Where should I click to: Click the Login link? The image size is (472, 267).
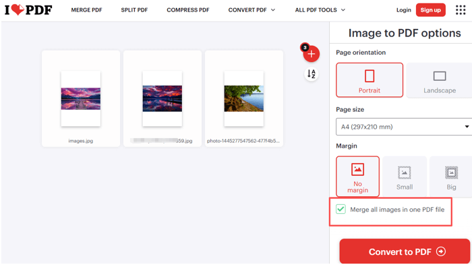coord(403,10)
